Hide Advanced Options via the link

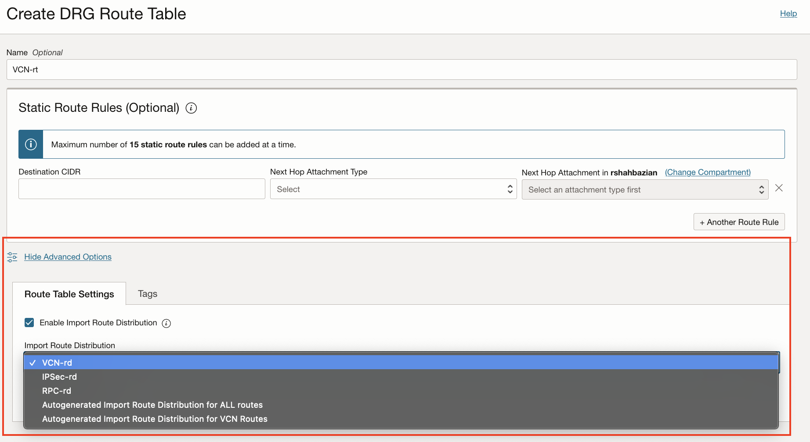click(x=68, y=257)
